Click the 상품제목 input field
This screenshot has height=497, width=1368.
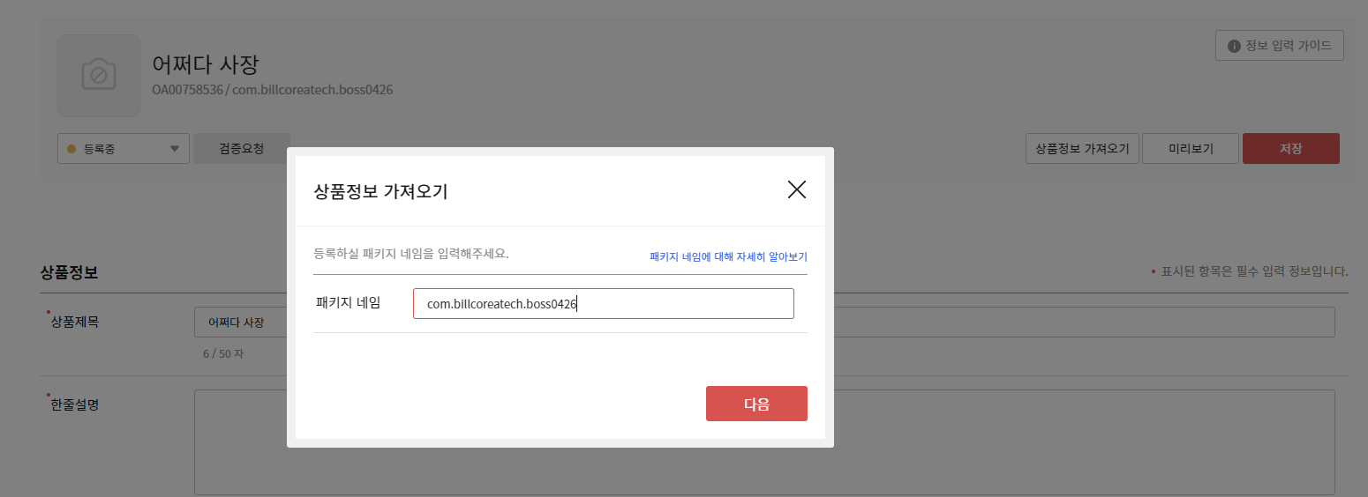click(764, 323)
